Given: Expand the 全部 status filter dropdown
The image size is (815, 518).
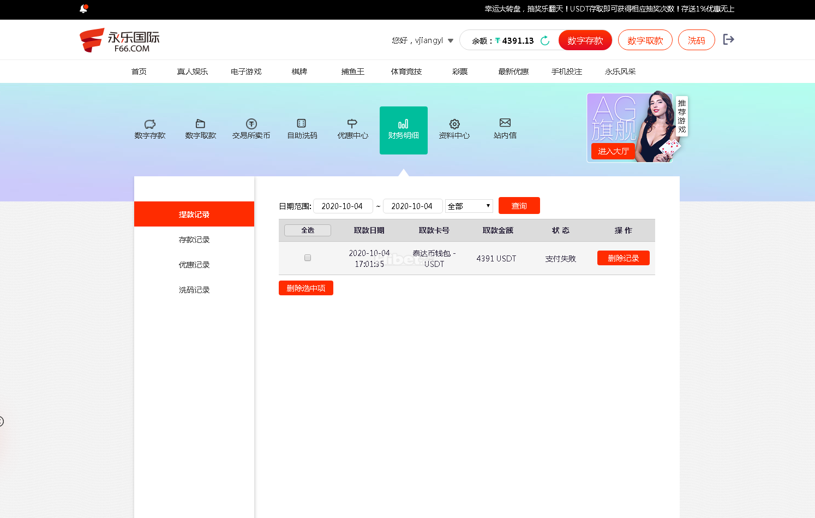Looking at the screenshot, I should [469, 206].
